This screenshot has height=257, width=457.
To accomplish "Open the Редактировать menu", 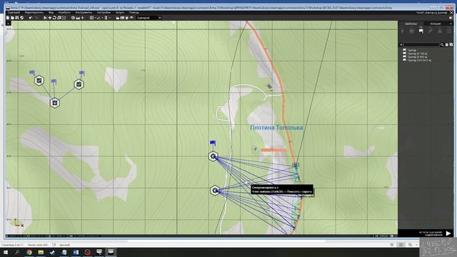I will pos(34,13).
